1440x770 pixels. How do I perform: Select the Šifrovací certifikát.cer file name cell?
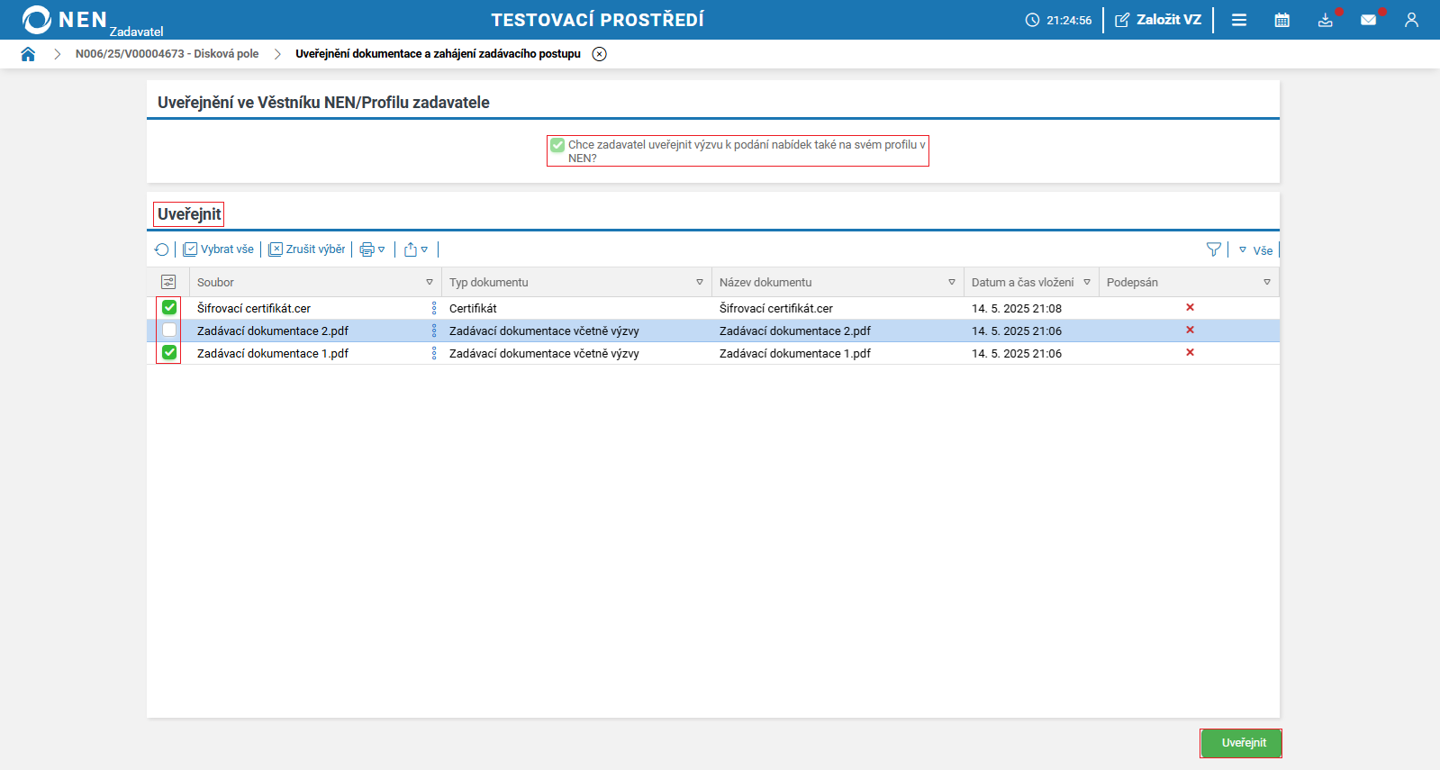click(x=254, y=308)
